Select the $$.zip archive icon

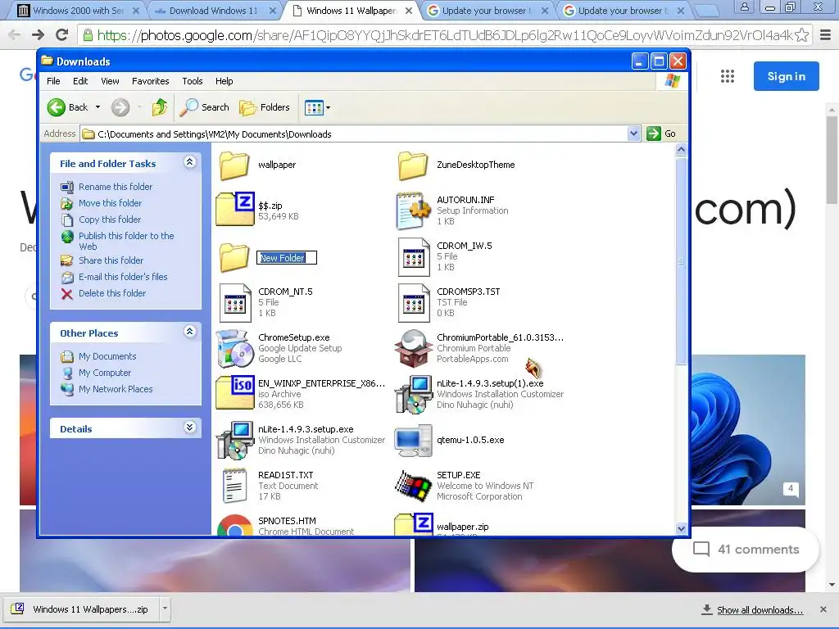pos(235,209)
